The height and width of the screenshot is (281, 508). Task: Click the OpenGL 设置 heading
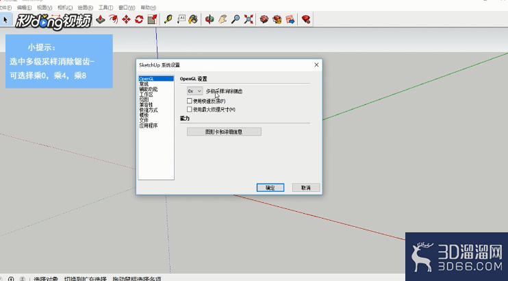pos(194,79)
